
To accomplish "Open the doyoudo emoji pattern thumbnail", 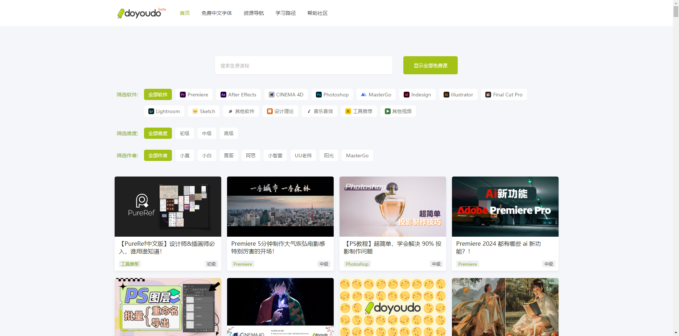I will pyautogui.click(x=393, y=307).
